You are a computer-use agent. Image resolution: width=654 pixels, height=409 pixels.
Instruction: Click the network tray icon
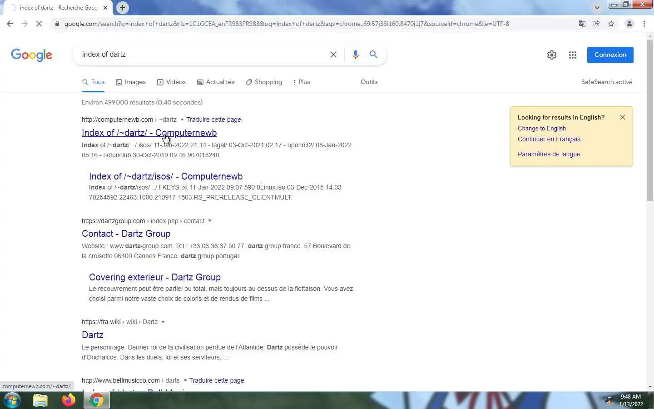(x=608, y=400)
